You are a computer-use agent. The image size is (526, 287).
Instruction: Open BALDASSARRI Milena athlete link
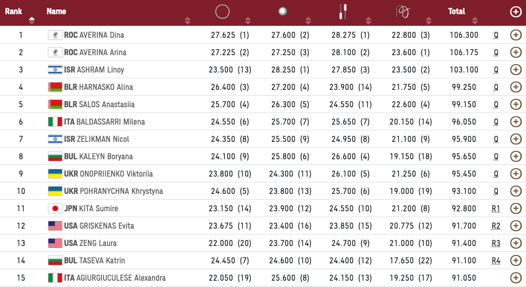[110, 122]
